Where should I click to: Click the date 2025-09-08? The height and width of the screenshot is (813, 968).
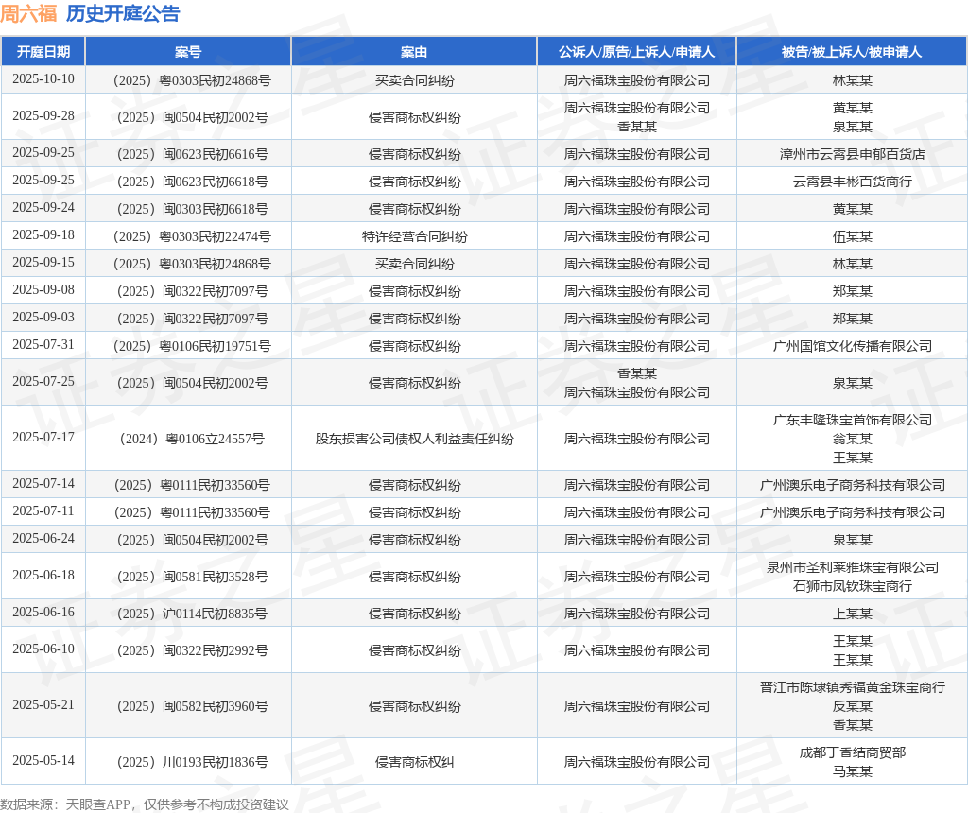43,289
